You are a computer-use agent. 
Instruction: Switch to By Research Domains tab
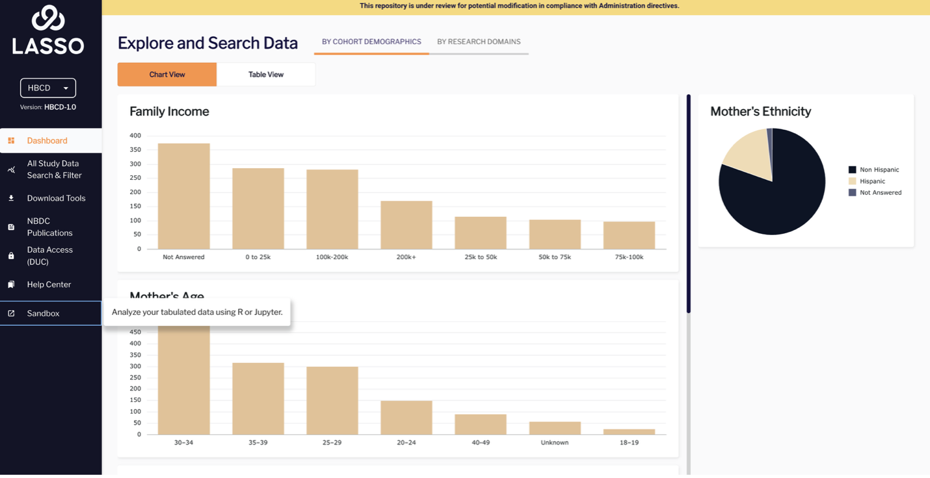(479, 42)
